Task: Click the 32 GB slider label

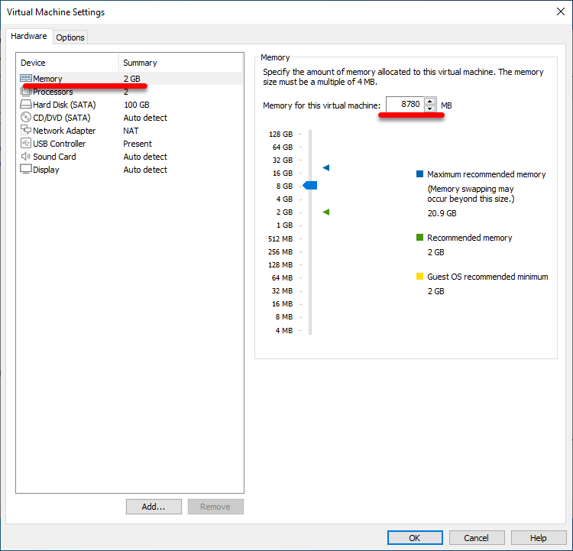Action: pos(283,160)
